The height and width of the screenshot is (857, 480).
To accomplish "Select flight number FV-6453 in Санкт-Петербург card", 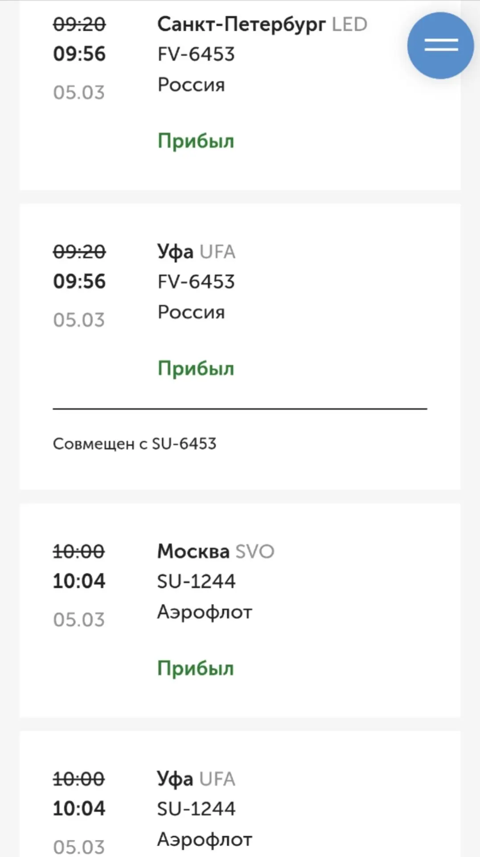I will click(x=196, y=54).
